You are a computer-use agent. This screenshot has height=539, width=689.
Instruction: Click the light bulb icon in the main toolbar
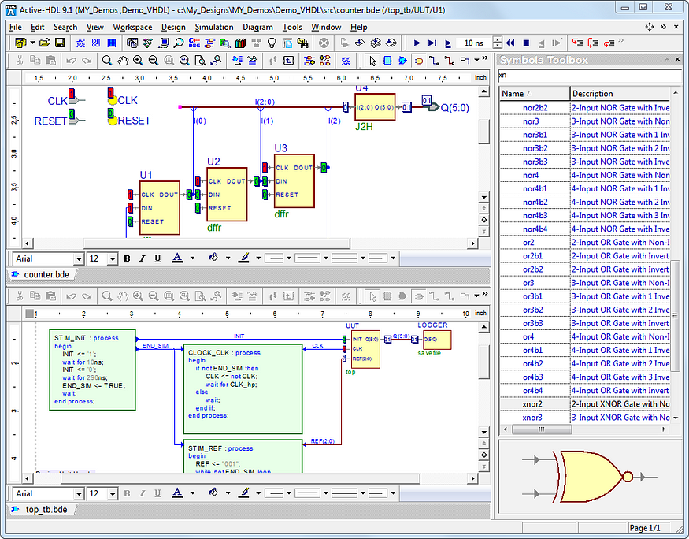click(272, 43)
